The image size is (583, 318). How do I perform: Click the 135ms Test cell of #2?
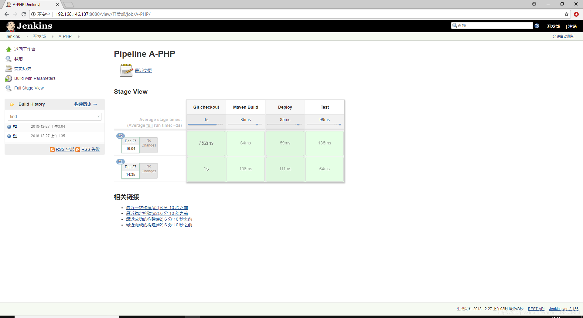pos(325,143)
